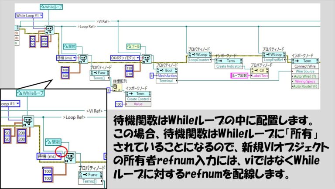Select the ブール class specifier constant
The image size is (335, 189).
point(133,46)
